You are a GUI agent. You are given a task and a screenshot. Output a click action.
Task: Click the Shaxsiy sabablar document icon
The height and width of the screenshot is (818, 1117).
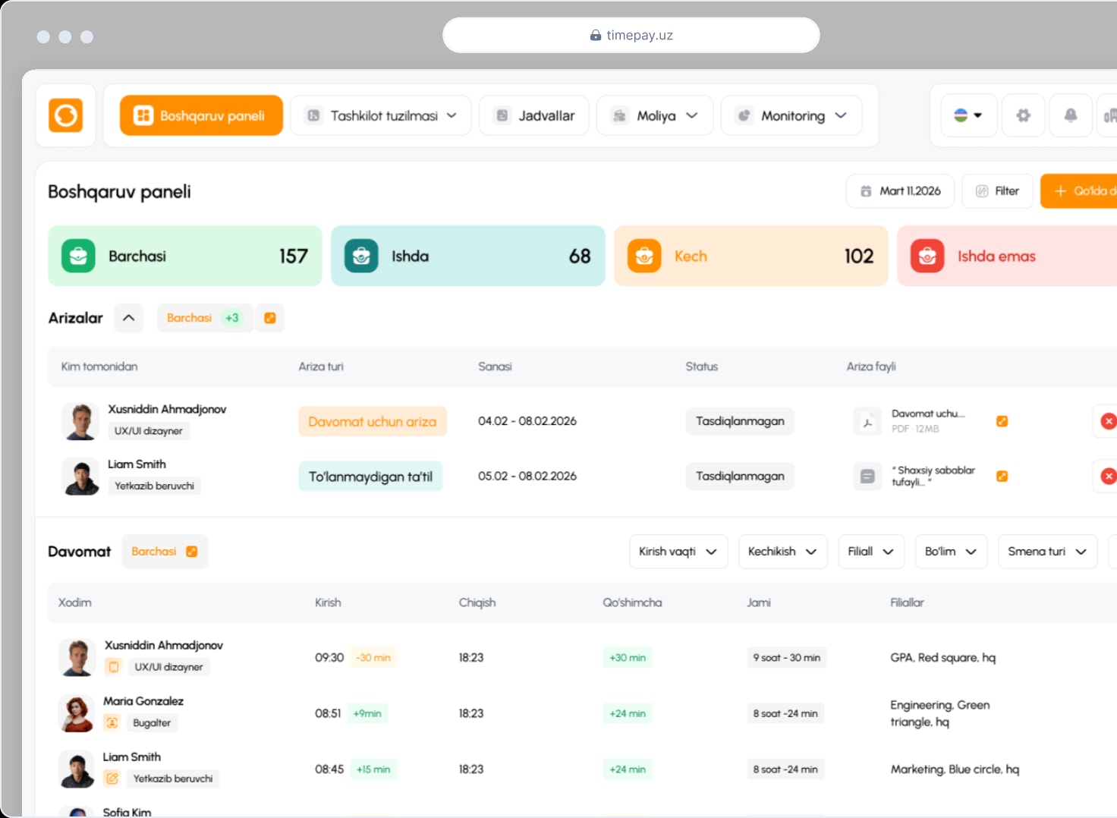pyautogui.click(x=867, y=477)
